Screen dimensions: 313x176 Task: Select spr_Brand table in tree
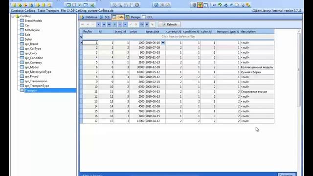point(31,44)
